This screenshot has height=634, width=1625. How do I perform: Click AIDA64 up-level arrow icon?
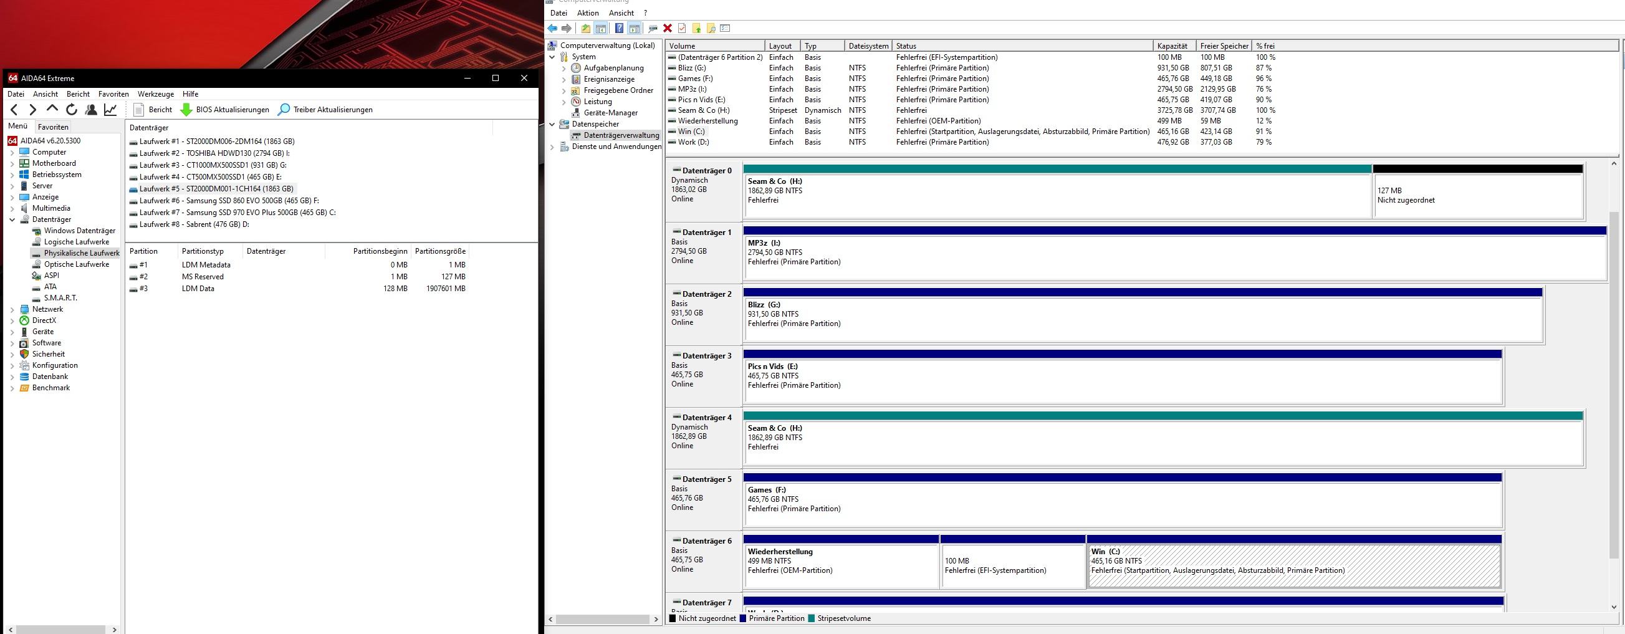(x=52, y=109)
